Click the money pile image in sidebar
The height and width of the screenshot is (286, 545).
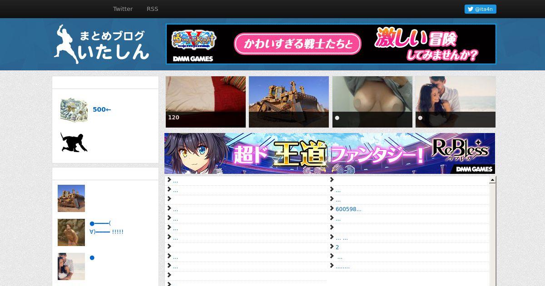coord(74,110)
